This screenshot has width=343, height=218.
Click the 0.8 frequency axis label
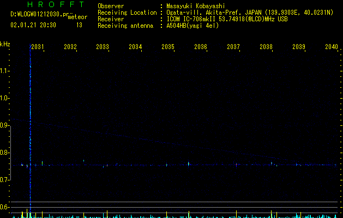(4, 153)
